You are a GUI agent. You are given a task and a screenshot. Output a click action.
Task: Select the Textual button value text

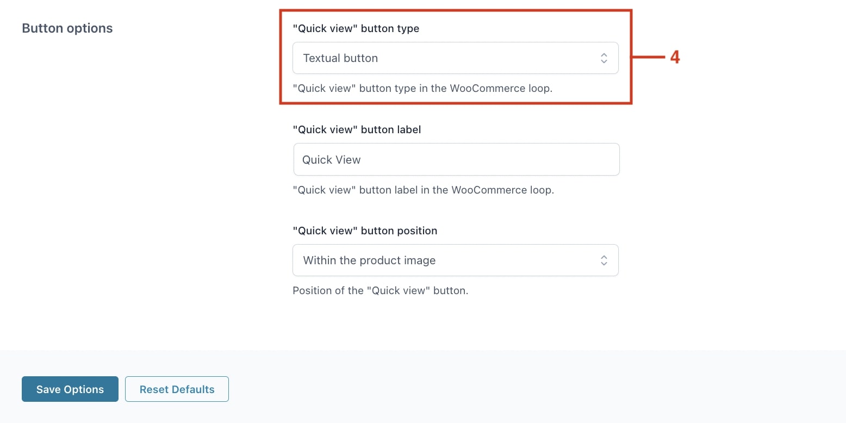pos(340,58)
